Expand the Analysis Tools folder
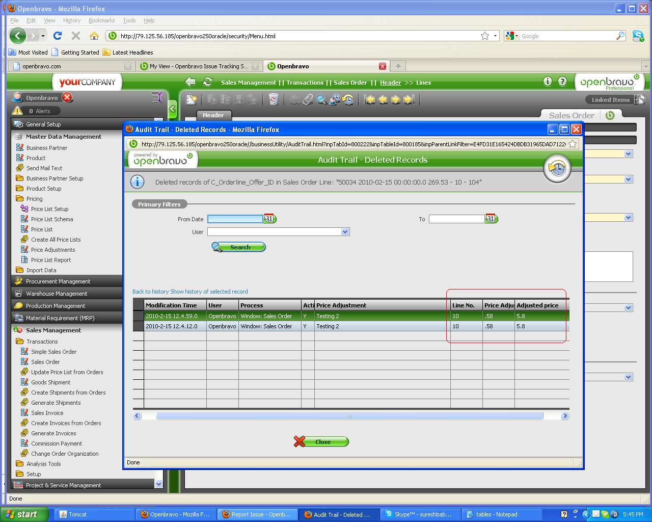 (x=43, y=464)
